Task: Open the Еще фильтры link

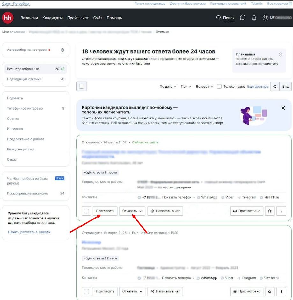Action: pos(258,87)
